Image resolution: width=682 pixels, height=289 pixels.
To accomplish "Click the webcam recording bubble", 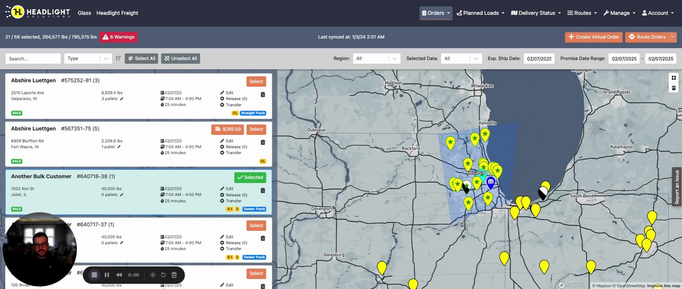I will [x=39, y=249].
